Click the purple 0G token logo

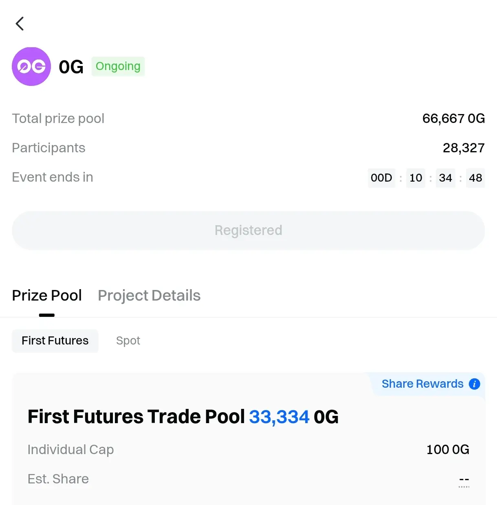point(31,66)
